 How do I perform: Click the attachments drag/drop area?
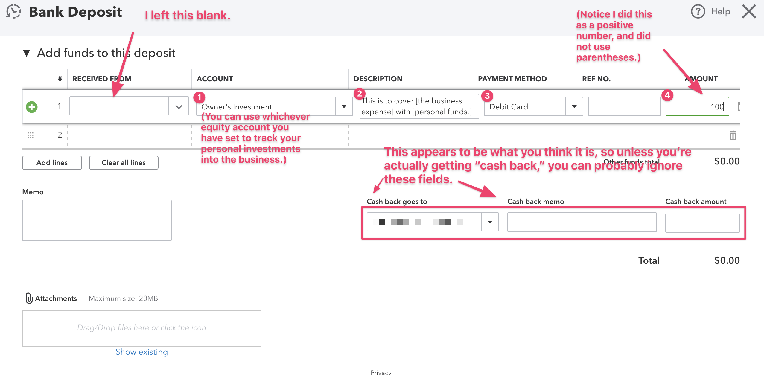pos(141,328)
